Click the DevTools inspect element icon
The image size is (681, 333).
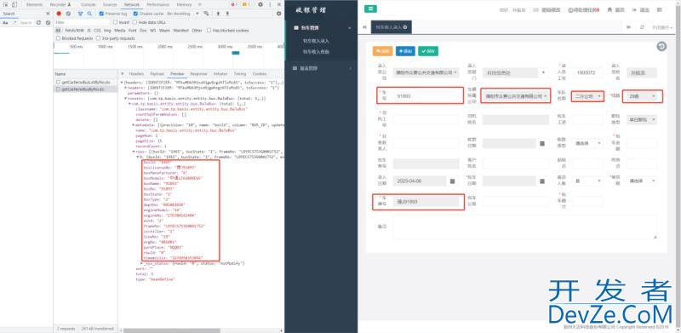pos(6,4)
